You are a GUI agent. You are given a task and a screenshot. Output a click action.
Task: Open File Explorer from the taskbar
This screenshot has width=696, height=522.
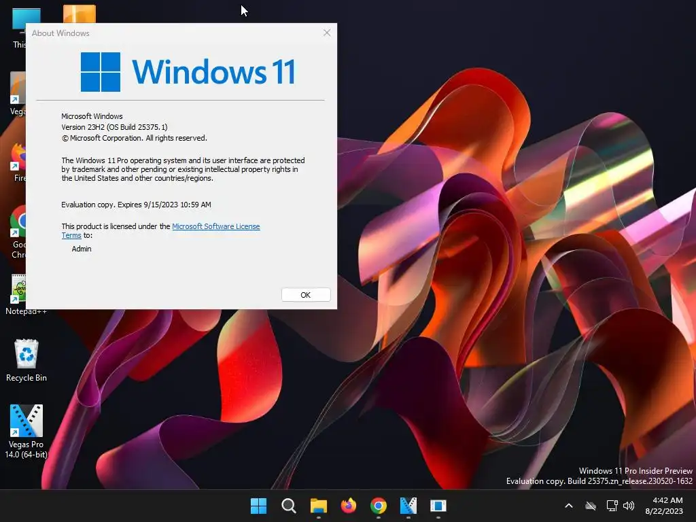(319, 506)
